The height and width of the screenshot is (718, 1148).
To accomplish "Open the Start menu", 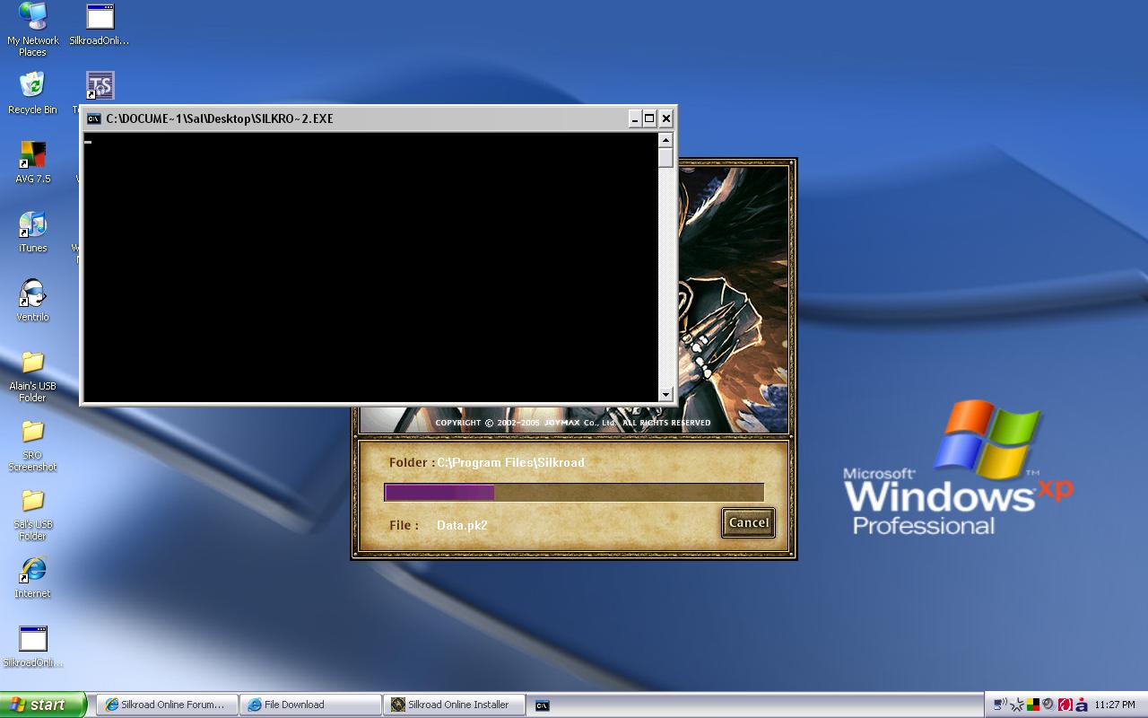I will point(43,705).
